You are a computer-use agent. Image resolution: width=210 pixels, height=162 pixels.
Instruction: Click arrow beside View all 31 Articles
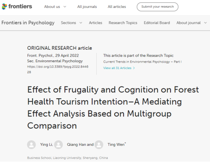coord(134,68)
